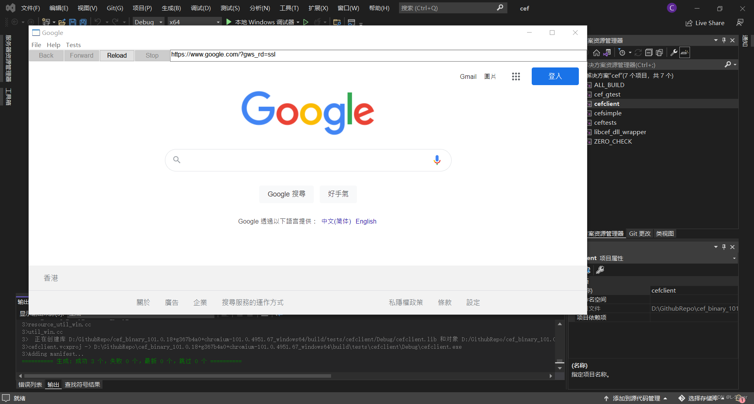Switch Google language to 中文(简体)

click(336, 221)
